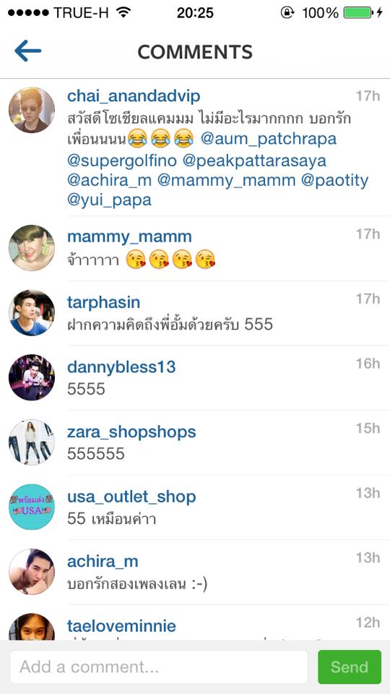Tap the green Send button
The image size is (390, 694).
tap(350, 667)
